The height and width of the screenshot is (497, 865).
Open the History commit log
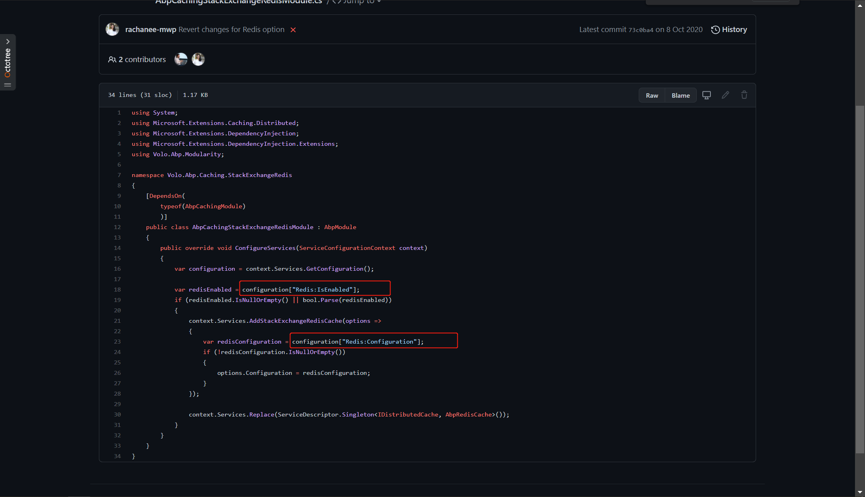(729, 30)
